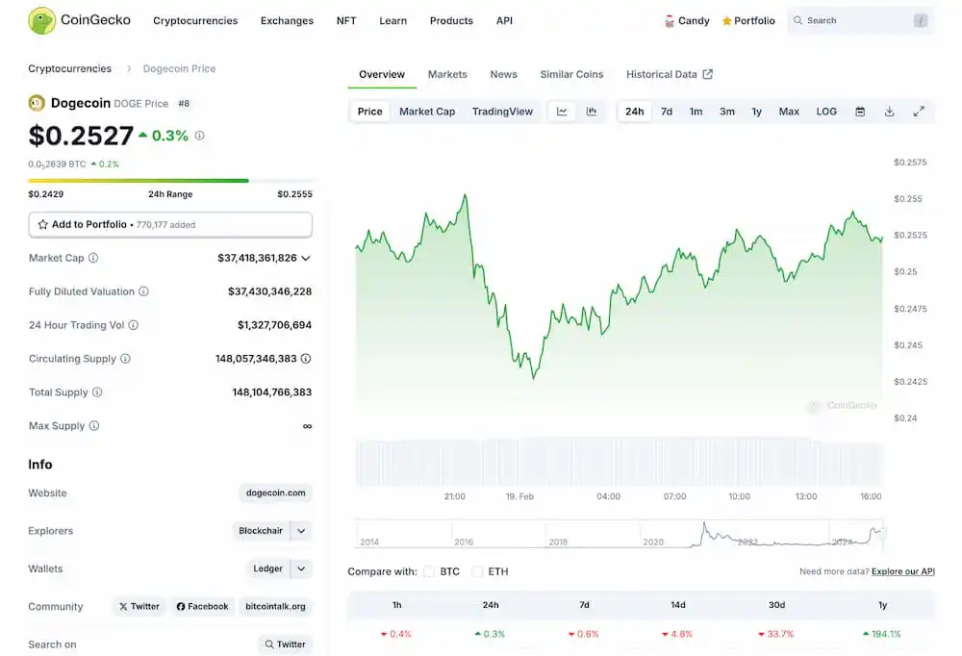Check the ETH compare checkbox
The image size is (962, 656).
477,571
